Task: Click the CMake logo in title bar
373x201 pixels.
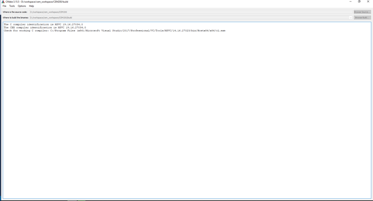Action: click(x=3, y=2)
